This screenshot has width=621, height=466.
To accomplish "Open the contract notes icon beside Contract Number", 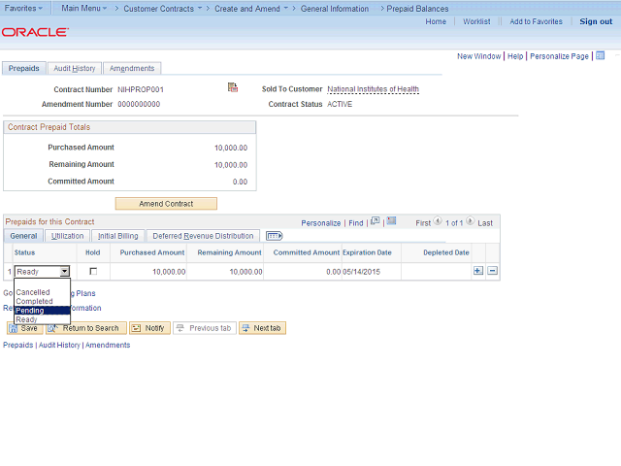I will click(233, 87).
